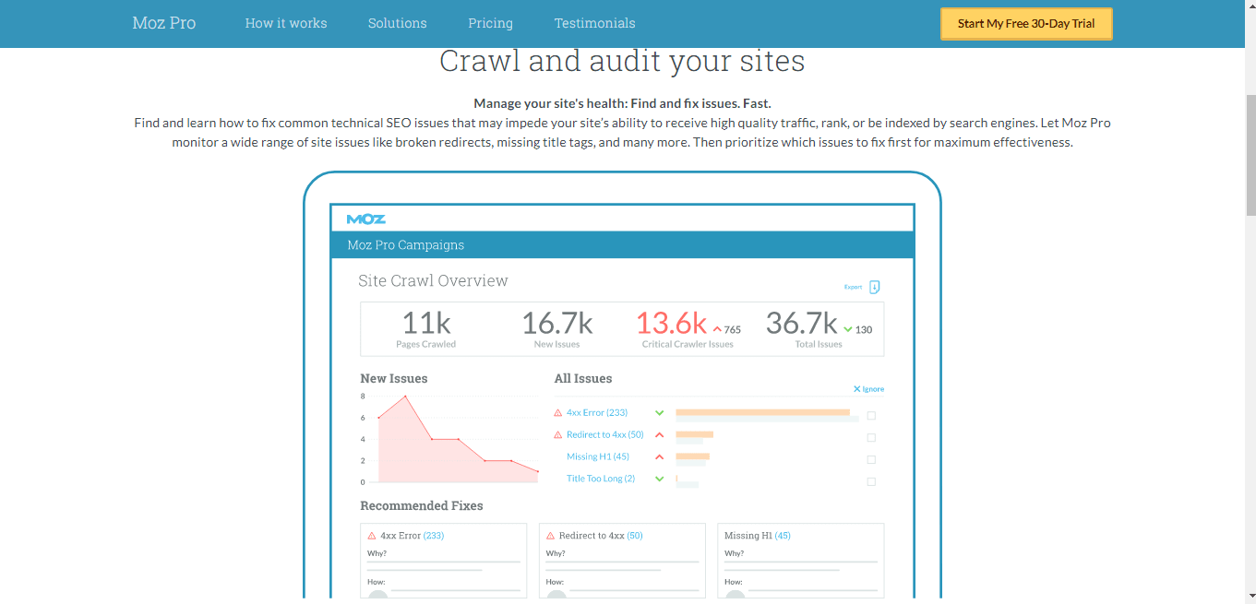Start the free 30-day trial

[1026, 24]
